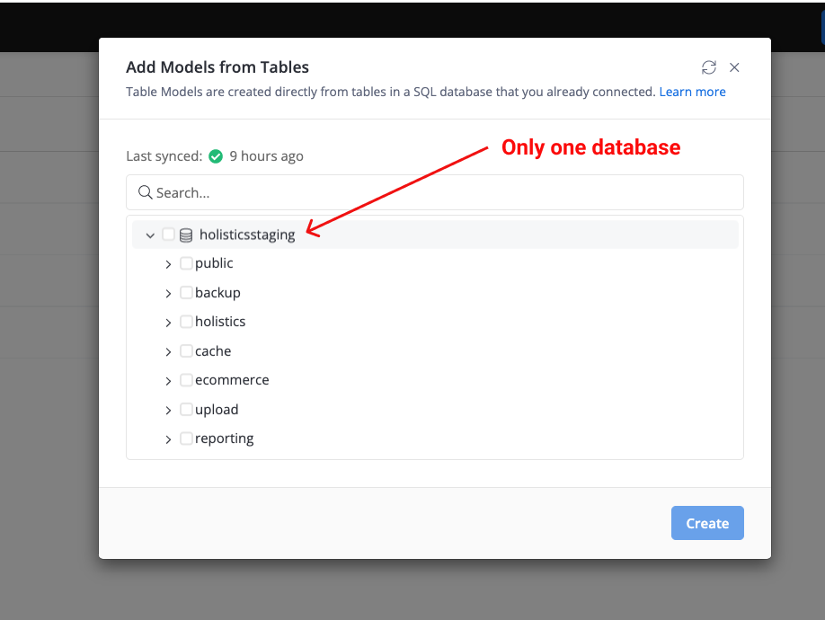Enable the ecommerce schema checkbox
The height and width of the screenshot is (620, 825).
(x=186, y=379)
